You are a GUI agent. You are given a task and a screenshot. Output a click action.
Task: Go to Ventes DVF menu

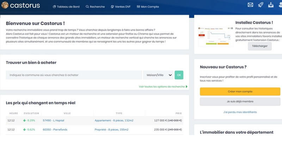121,7
